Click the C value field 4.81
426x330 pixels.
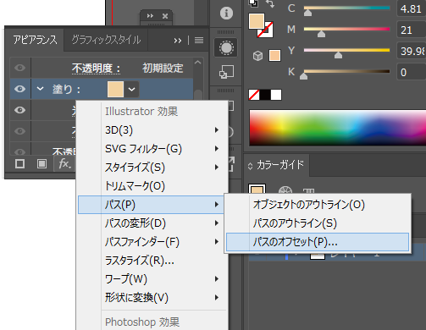coord(412,8)
